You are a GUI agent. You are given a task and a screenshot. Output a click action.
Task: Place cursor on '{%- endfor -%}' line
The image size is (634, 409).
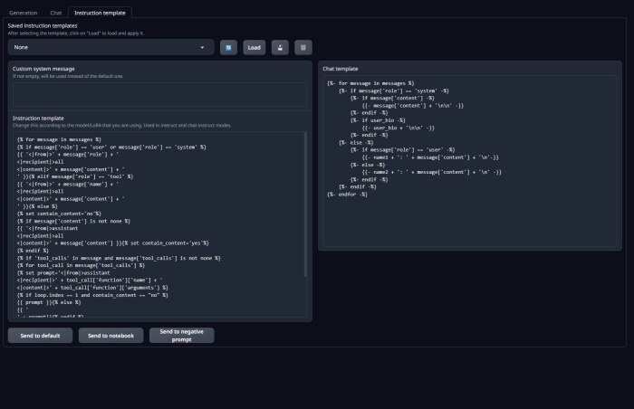click(x=349, y=194)
